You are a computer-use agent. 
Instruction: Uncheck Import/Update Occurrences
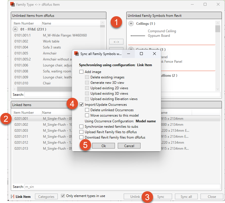[82, 105]
